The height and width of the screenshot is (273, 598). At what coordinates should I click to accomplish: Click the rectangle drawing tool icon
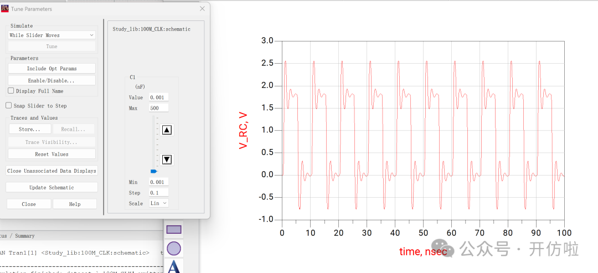tap(174, 229)
